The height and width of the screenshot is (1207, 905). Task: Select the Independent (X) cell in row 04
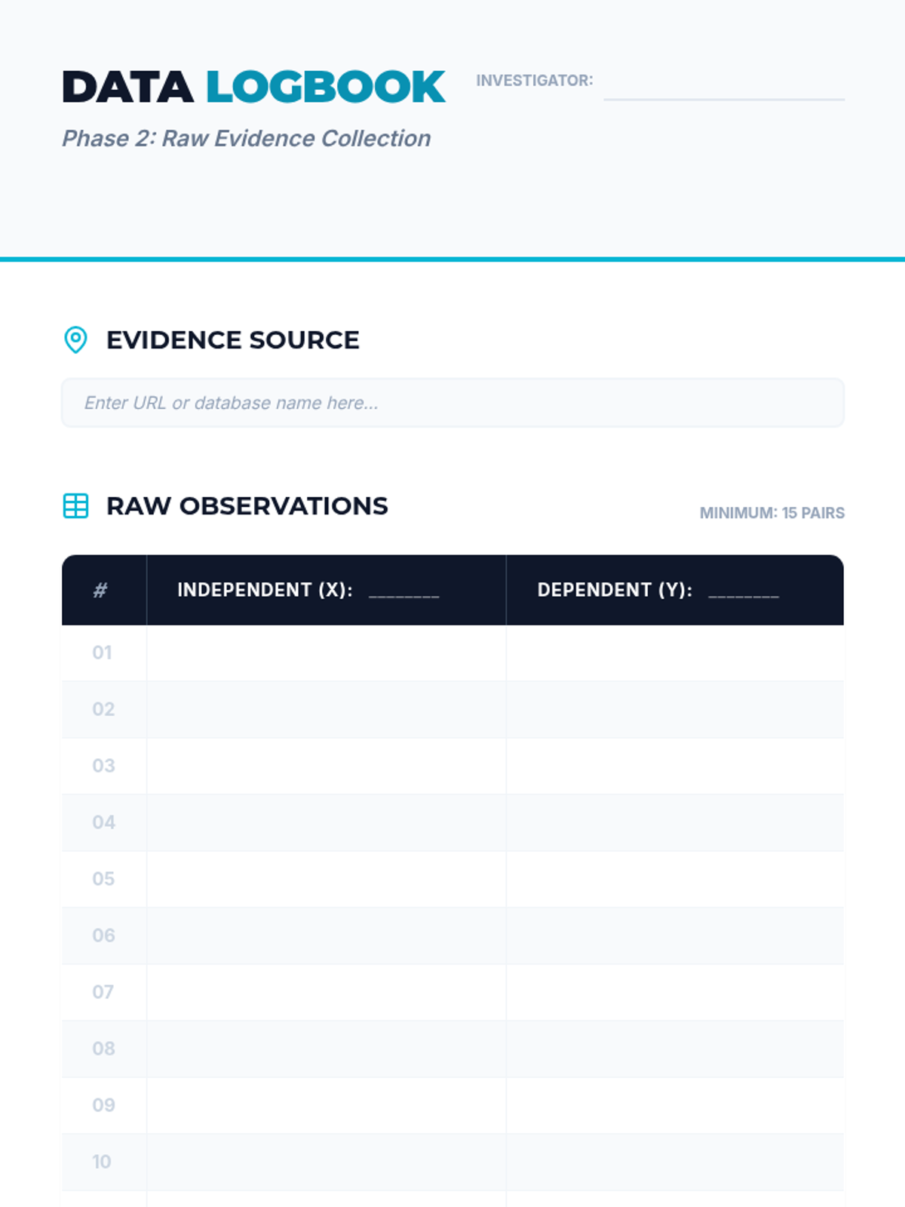pos(326,822)
